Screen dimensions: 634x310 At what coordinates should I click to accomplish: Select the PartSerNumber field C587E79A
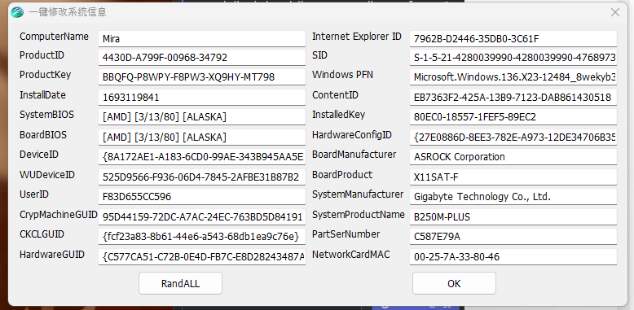point(513,236)
